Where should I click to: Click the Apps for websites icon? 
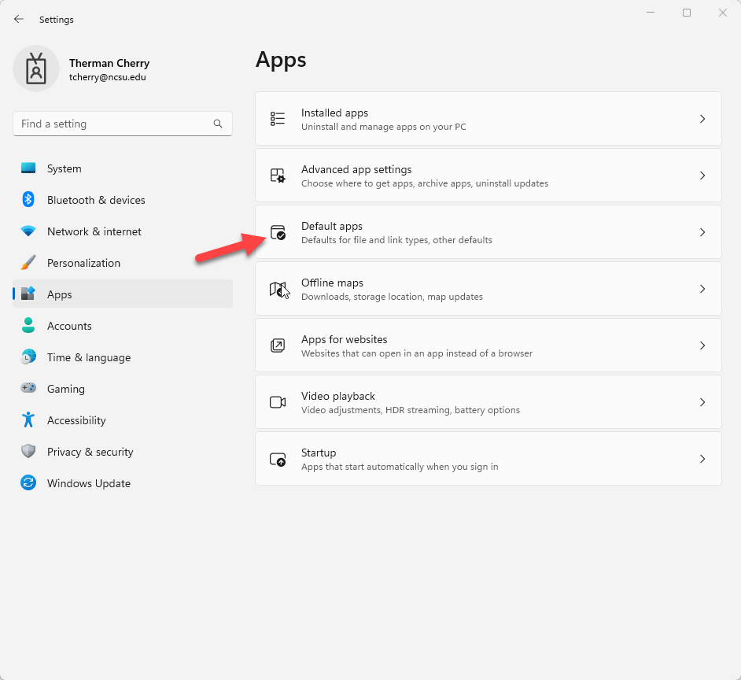click(x=278, y=346)
